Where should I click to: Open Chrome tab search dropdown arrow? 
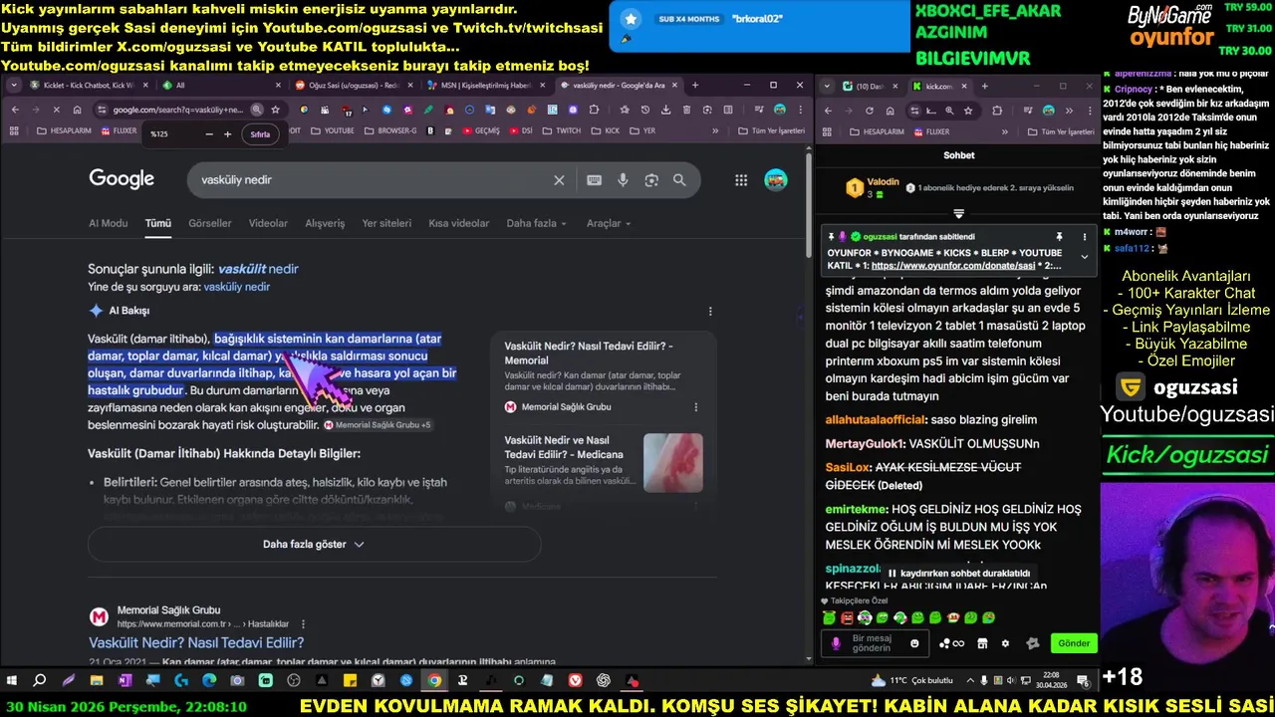click(x=14, y=85)
